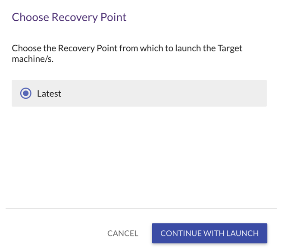Click the 'machine/s.' text line
This screenshot has width=281, height=248.
33,59
